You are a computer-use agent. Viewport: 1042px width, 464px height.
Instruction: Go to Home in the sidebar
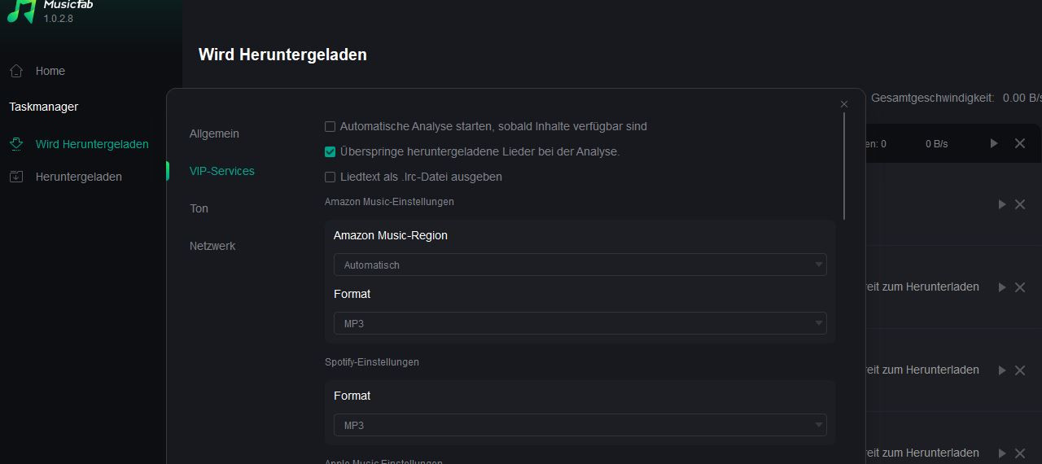[x=50, y=71]
